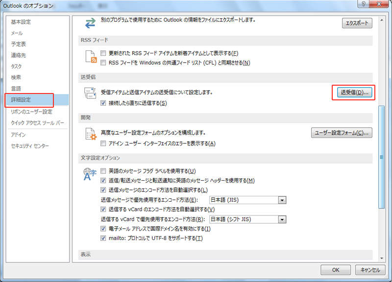The image size is (392, 282).
Task: Click the international character options globe icon
Action: pyautogui.click(x=90, y=174)
